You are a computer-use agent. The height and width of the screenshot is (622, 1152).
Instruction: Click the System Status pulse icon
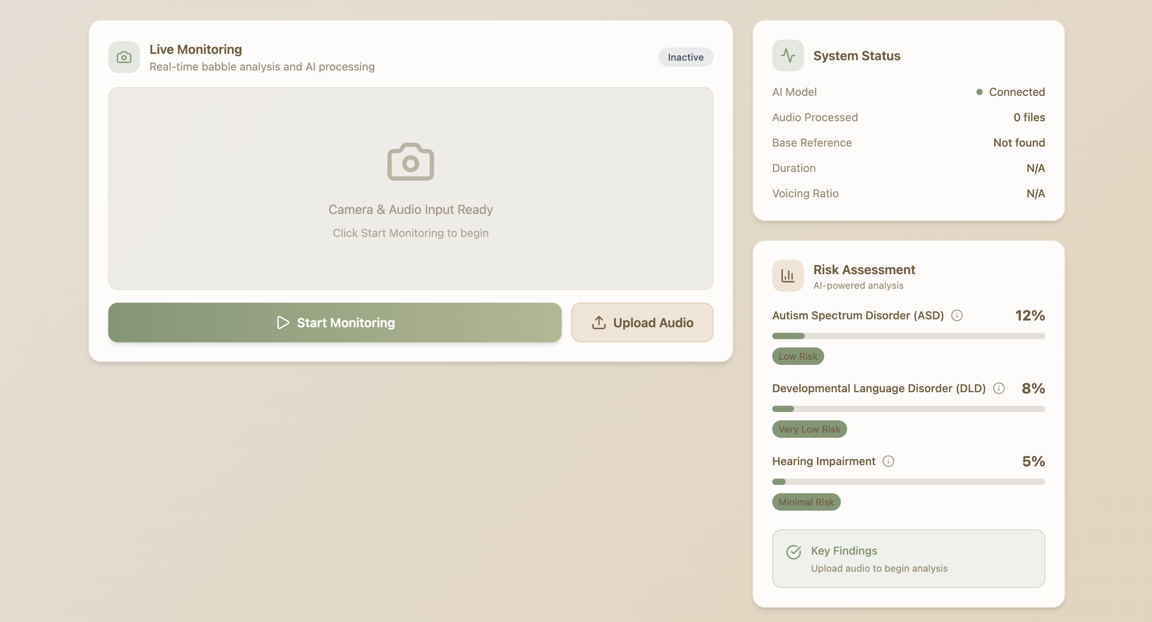click(788, 55)
